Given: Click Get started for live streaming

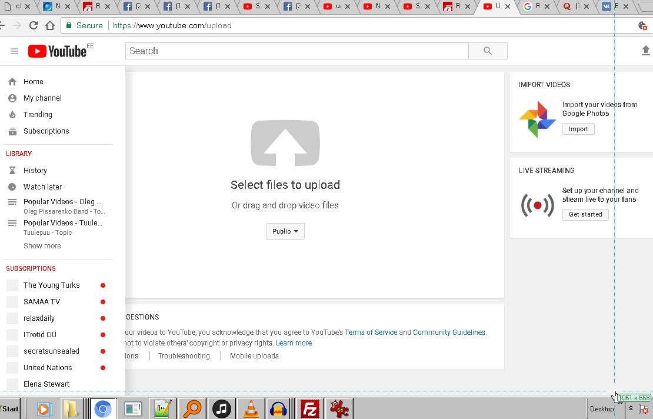Looking at the screenshot, I should pyautogui.click(x=585, y=214).
